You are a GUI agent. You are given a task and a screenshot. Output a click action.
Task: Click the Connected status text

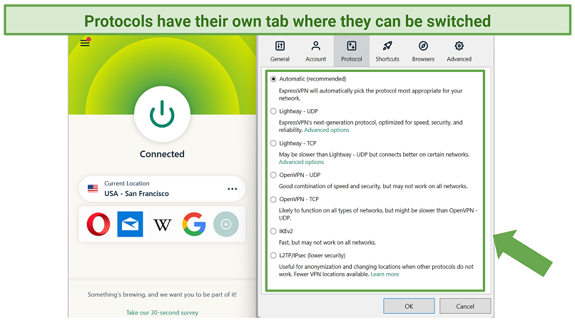[x=162, y=154]
